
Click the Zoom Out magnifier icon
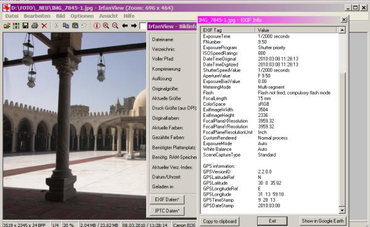tap(115, 25)
